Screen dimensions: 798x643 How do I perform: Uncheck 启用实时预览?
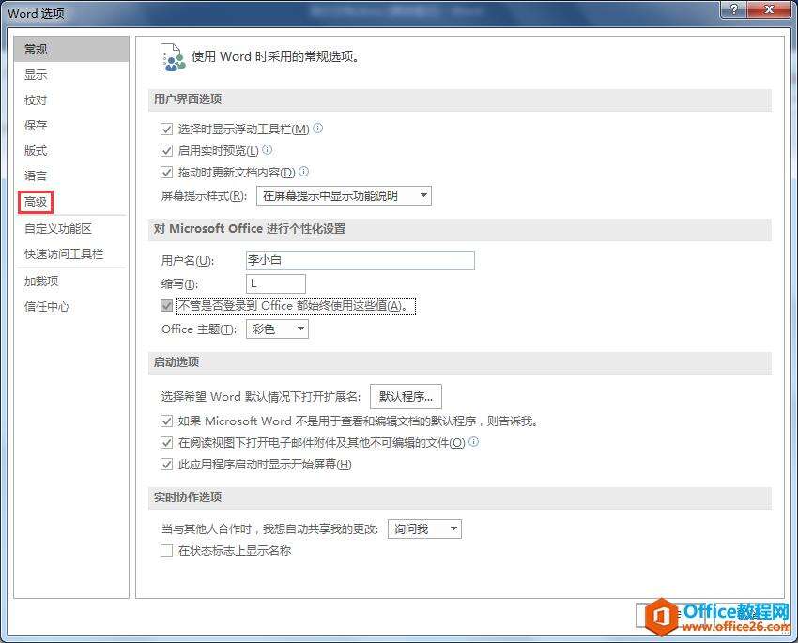click(x=166, y=150)
